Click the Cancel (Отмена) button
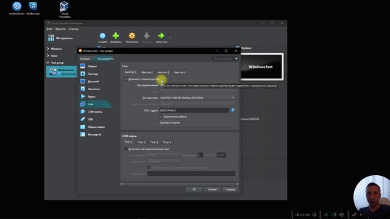This screenshot has width=390, height=219. 212,189
